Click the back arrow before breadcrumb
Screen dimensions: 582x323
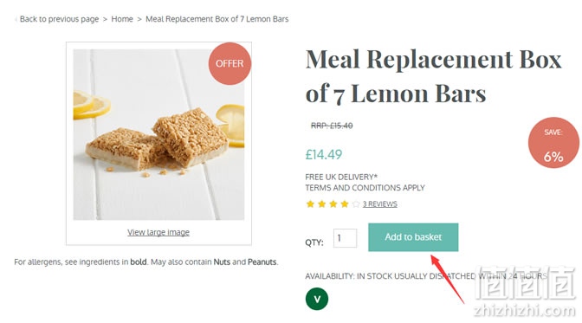[x=16, y=19]
